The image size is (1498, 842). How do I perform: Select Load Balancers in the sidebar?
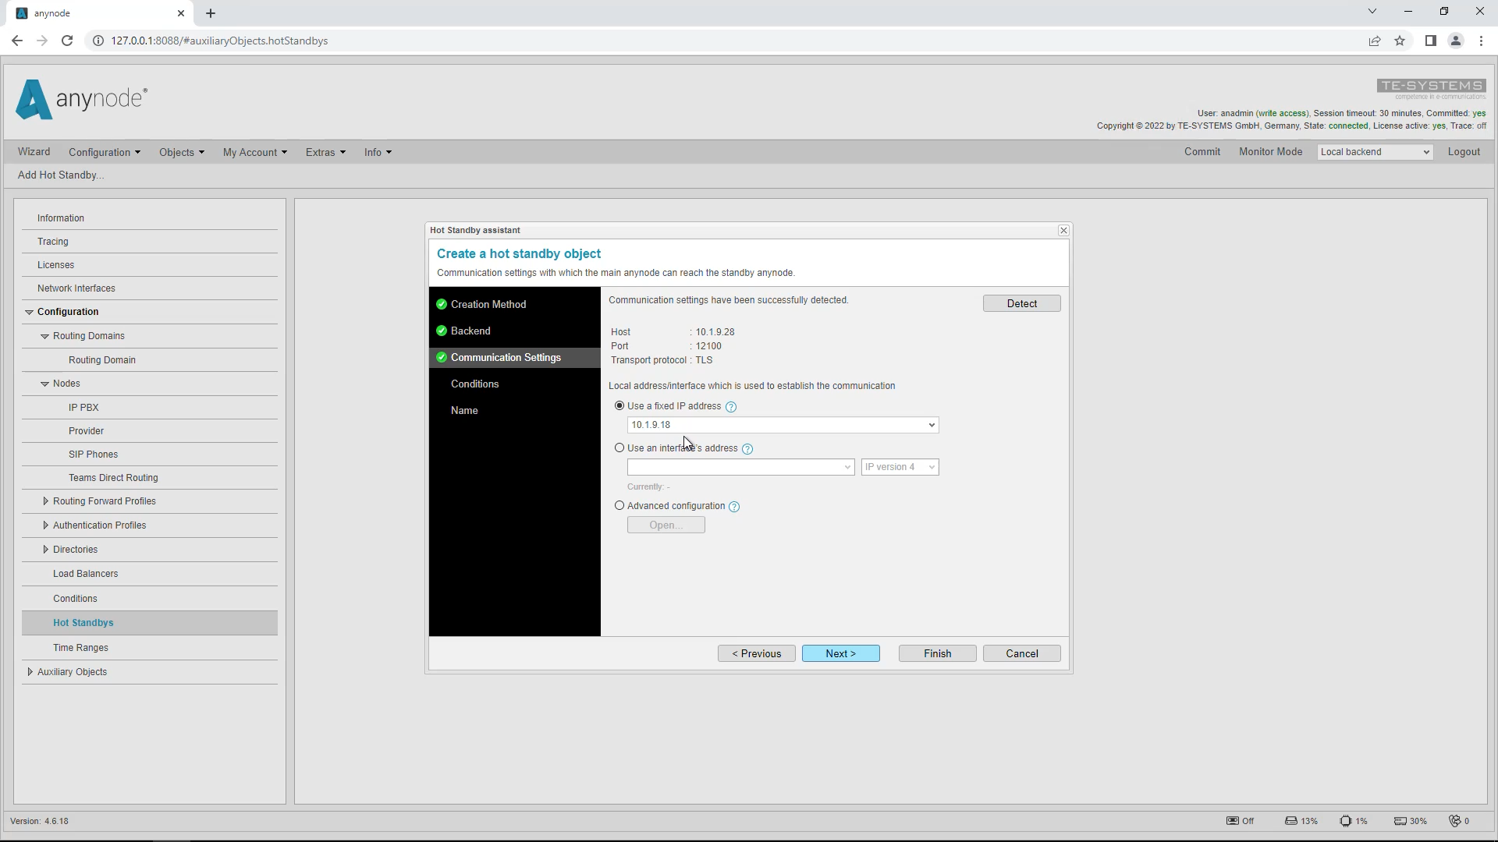(86, 574)
